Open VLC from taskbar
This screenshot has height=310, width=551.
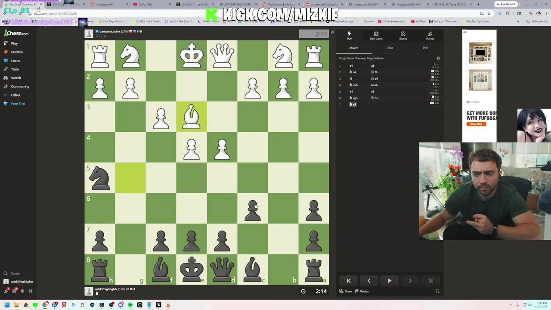(168, 305)
